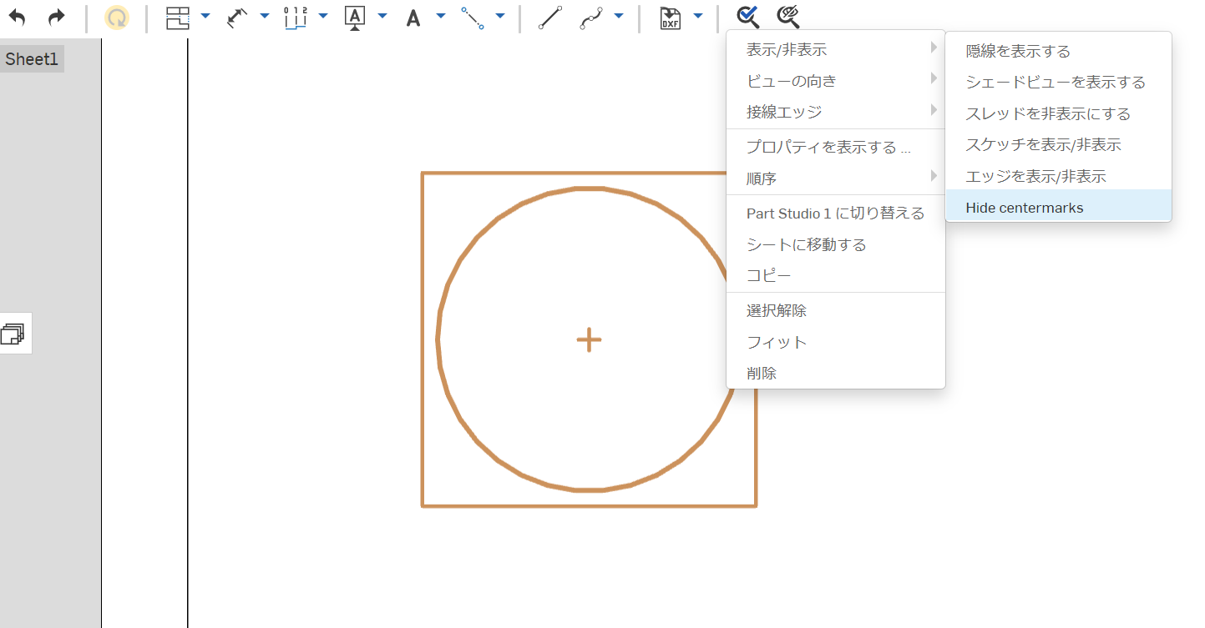Select Hide centermarks in submenu
The width and height of the screenshot is (1205, 628).
pyautogui.click(x=1058, y=205)
